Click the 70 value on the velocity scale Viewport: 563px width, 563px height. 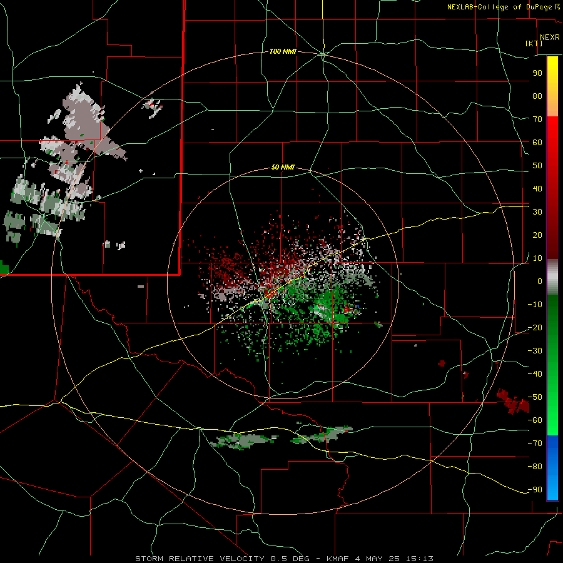pyautogui.click(x=537, y=119)
